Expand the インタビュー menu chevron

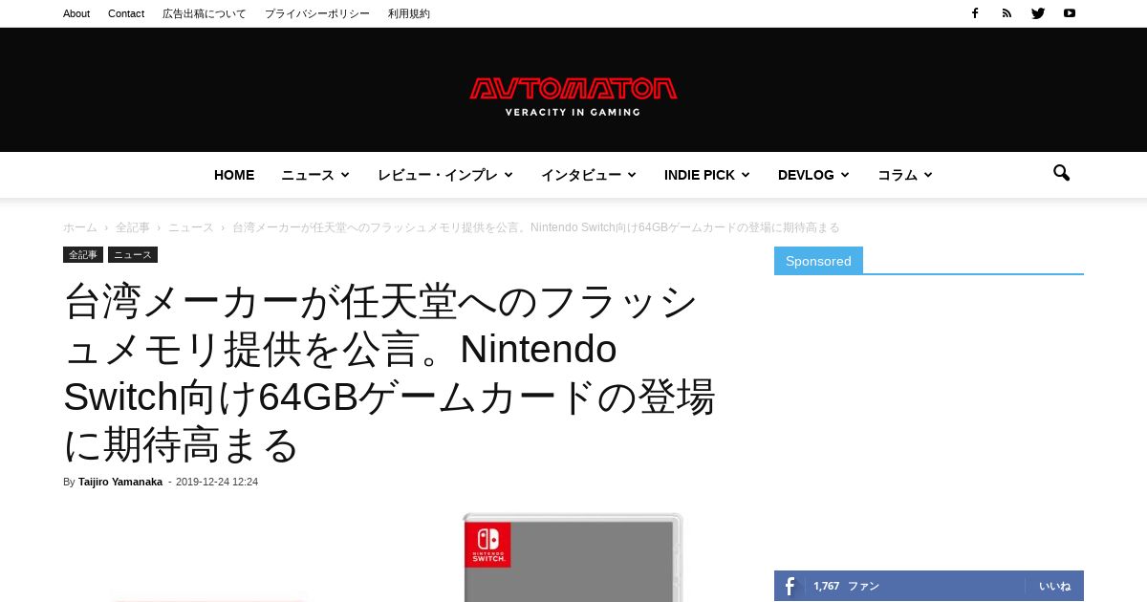point(632,175)
